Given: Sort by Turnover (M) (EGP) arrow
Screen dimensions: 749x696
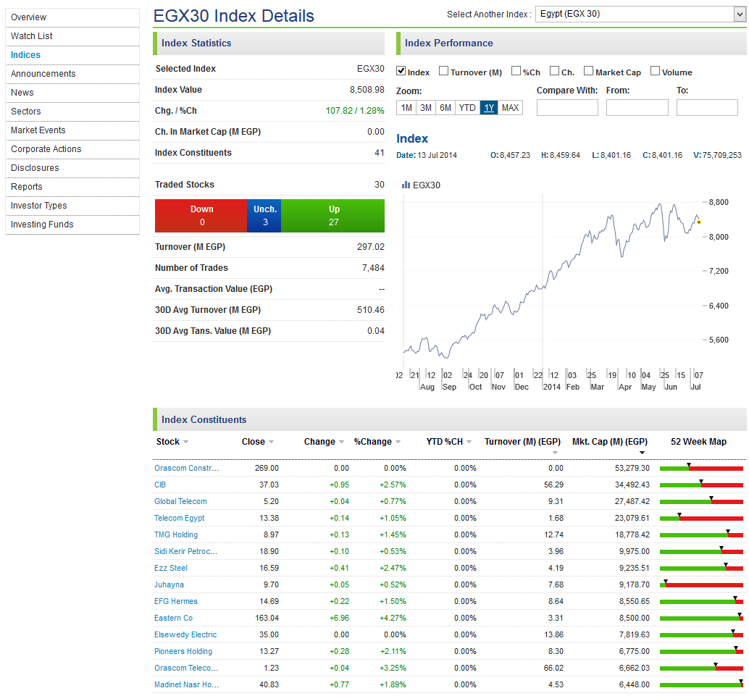Looking at the screenshot, I should click(555, 453).
